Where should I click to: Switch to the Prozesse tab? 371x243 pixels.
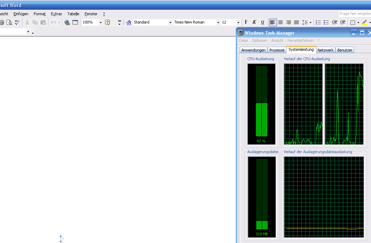pyautogui.click(x=277, y=50)
